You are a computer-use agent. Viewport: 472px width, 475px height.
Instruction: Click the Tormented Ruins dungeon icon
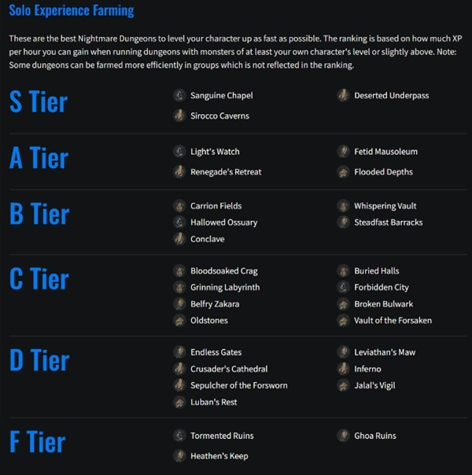[179, 436]
